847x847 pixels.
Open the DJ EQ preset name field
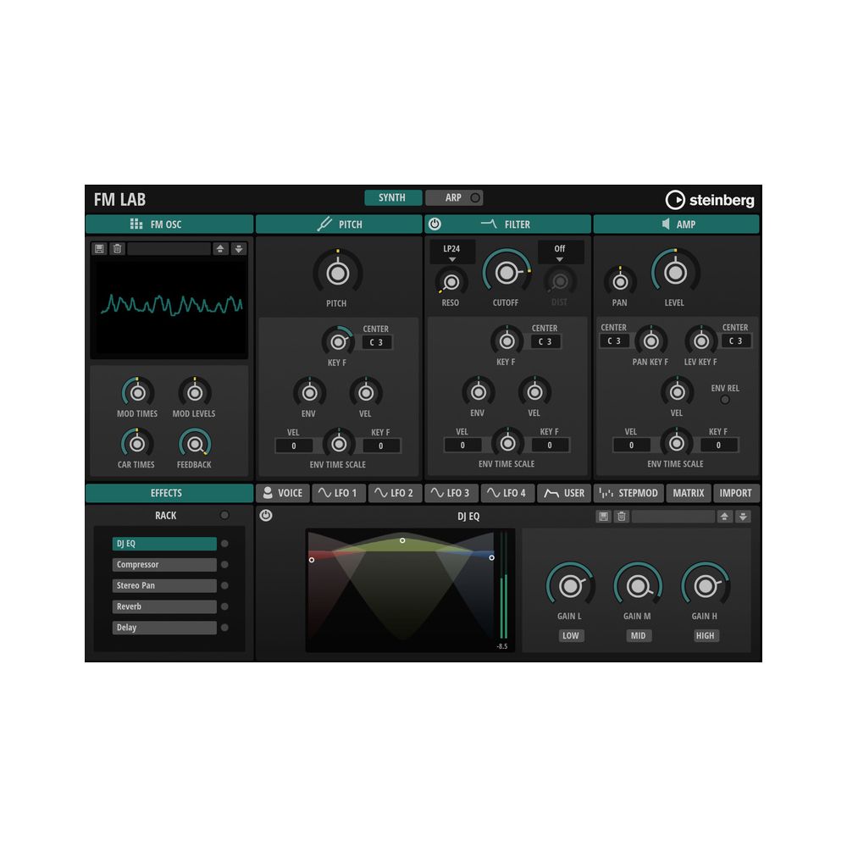(673, 517)
